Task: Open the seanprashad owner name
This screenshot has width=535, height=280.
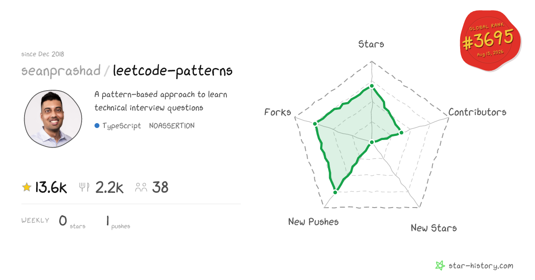Action: coord(61,71)
